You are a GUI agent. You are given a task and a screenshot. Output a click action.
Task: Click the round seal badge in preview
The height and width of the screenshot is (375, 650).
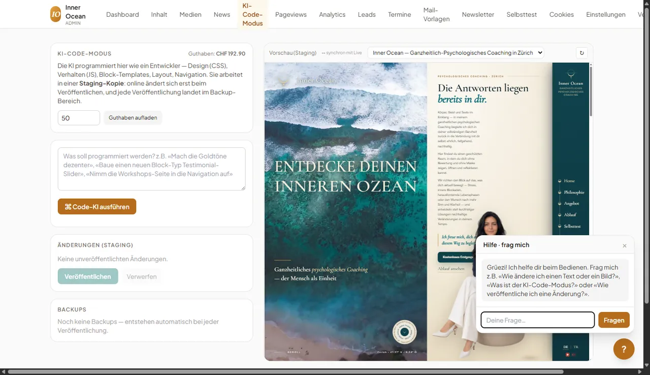pos(405,332)
